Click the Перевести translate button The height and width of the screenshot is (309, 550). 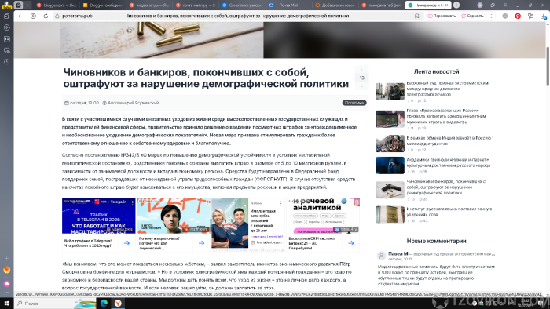tap(442, 16)
